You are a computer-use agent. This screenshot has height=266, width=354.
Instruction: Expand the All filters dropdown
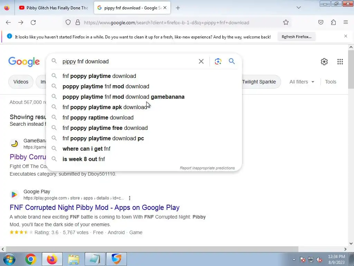302,82
